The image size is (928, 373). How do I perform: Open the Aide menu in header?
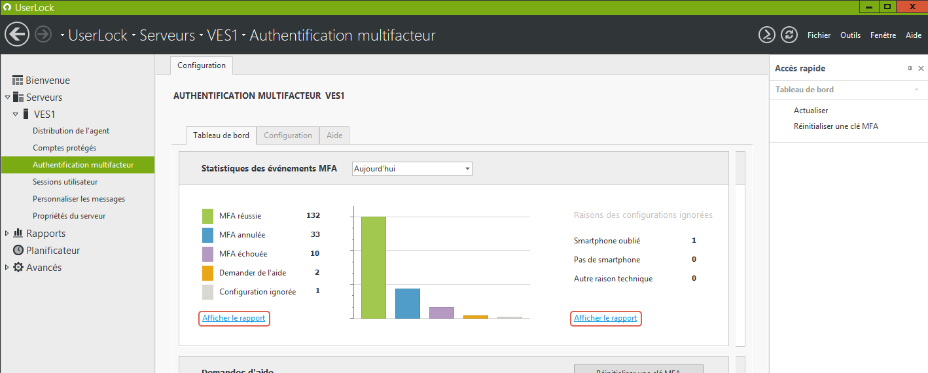[x=913, y=35]
